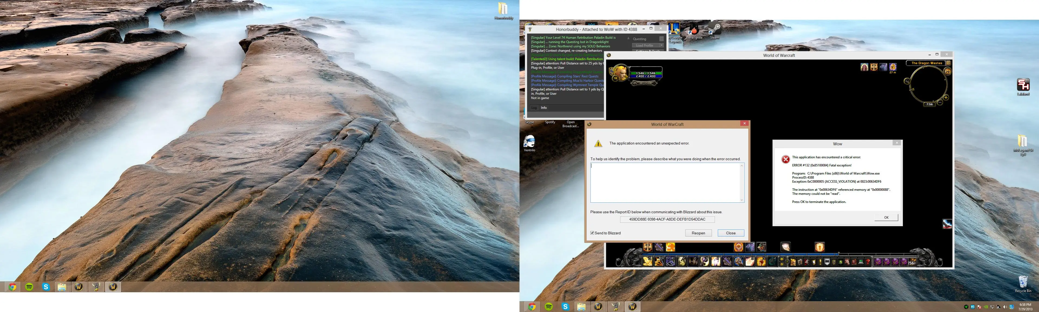
Task: Open the minimap calendar icon showing 29
Action: (x=948, y=72)
